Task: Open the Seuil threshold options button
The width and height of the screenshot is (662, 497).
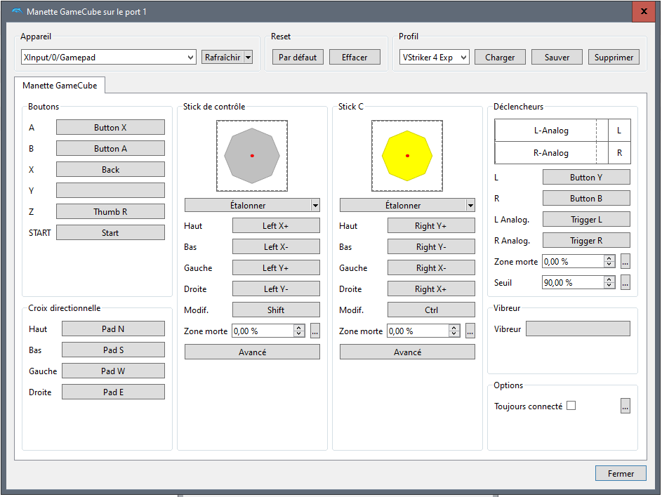Action: pyautogui.click(x=625, y=282)
